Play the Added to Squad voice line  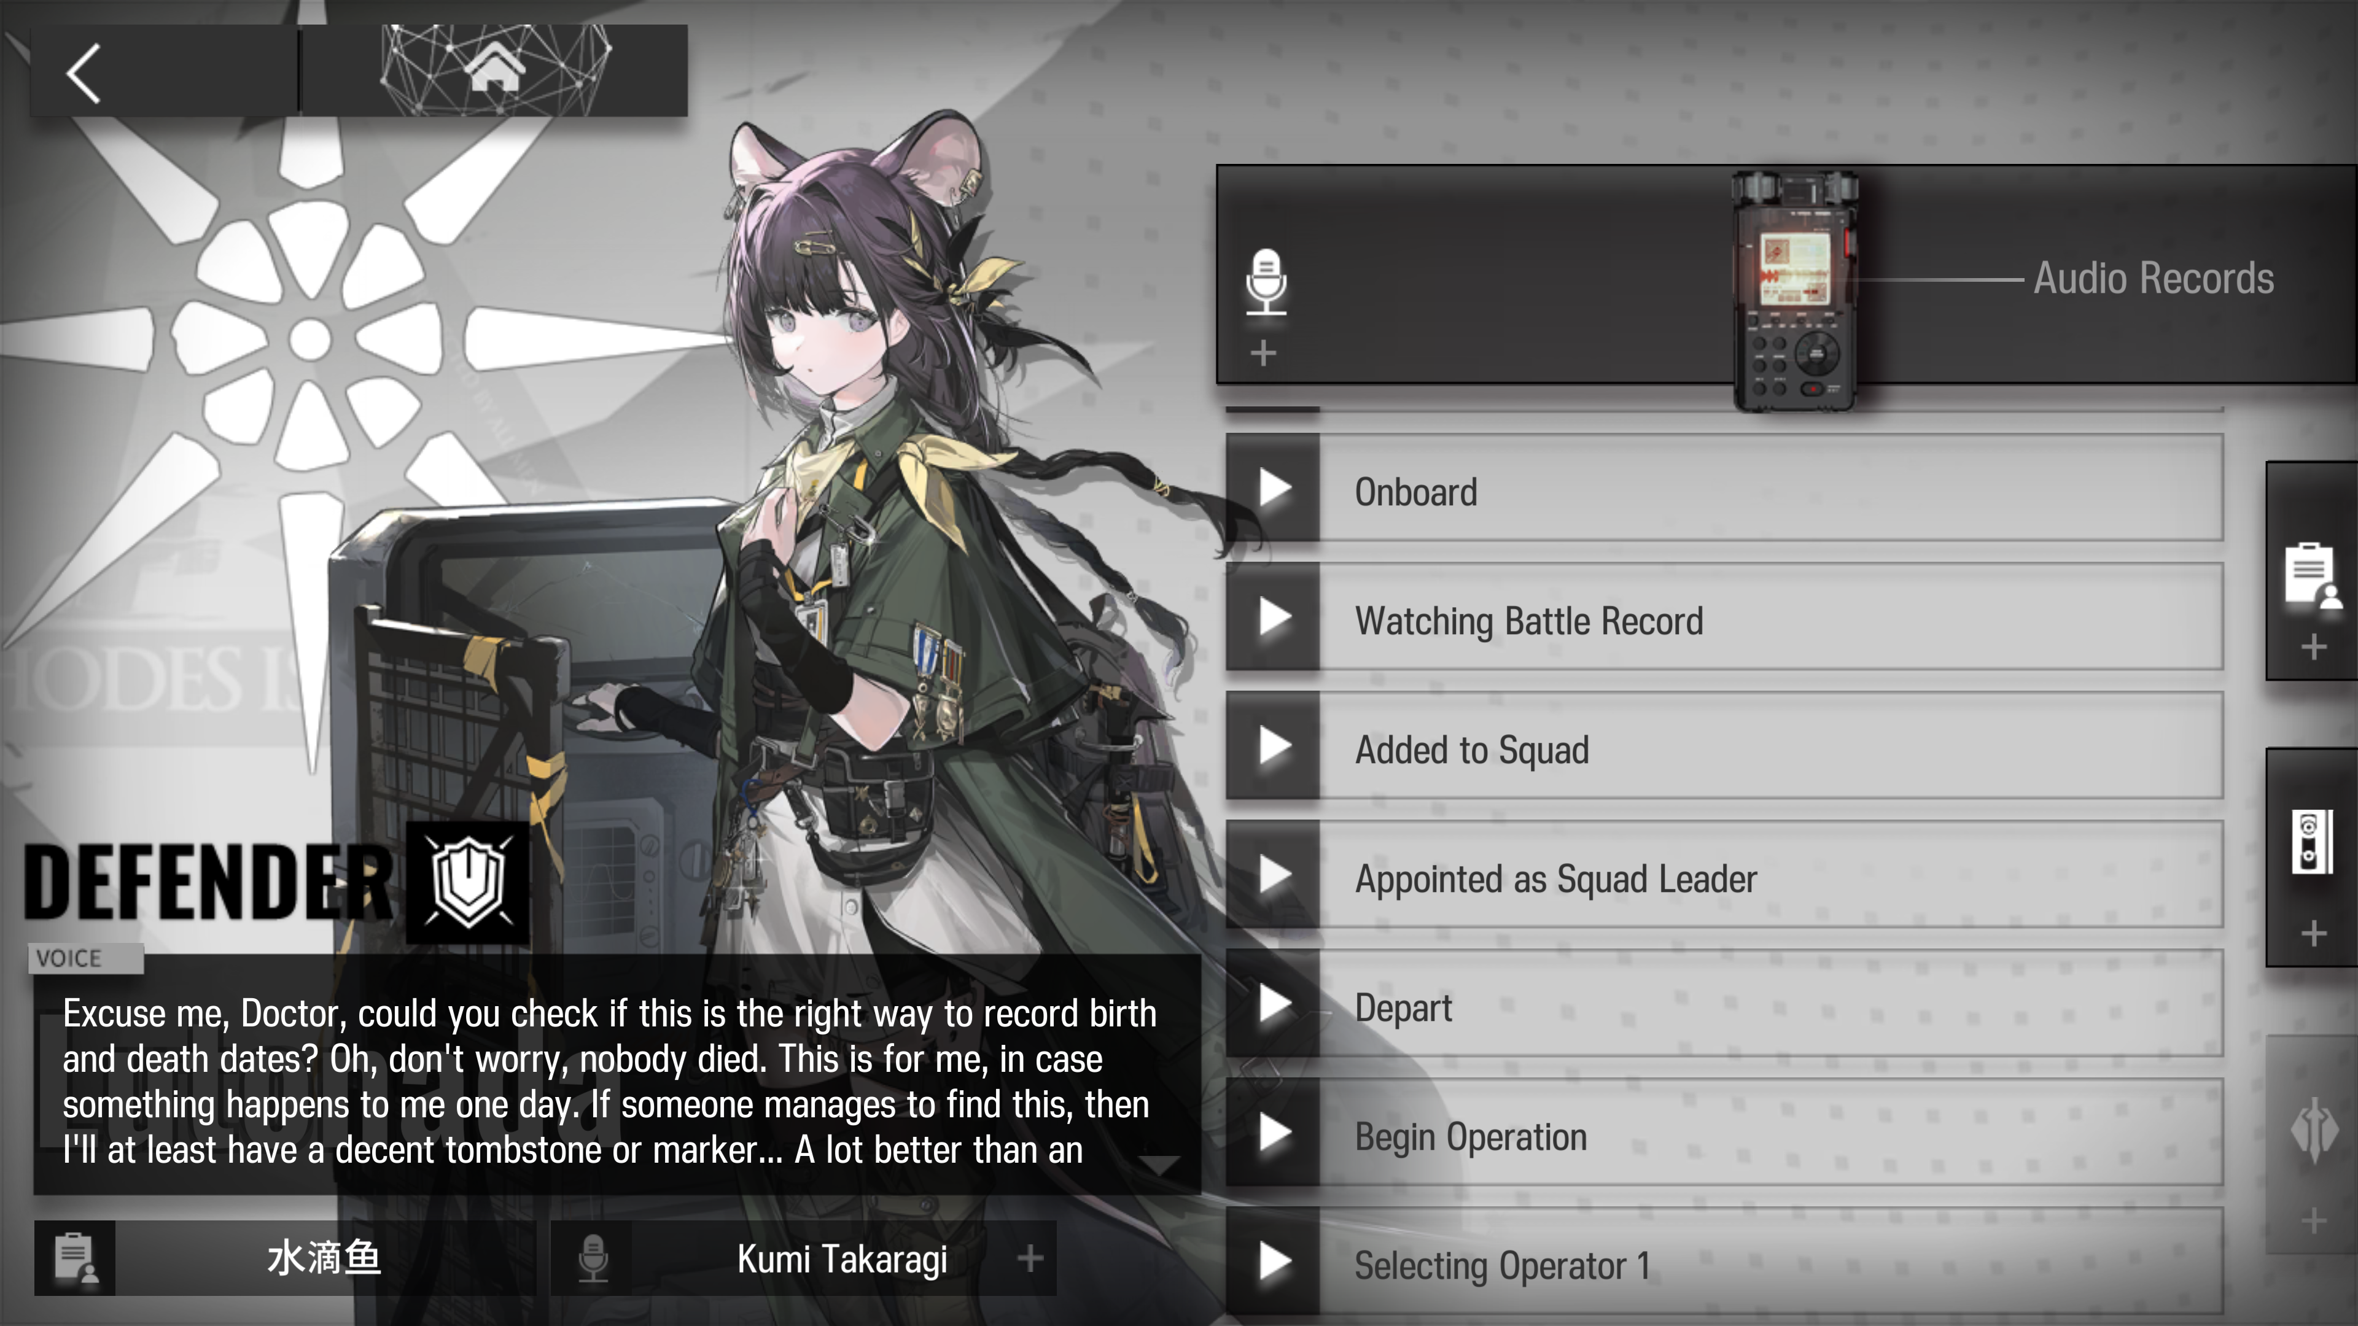1274,746
